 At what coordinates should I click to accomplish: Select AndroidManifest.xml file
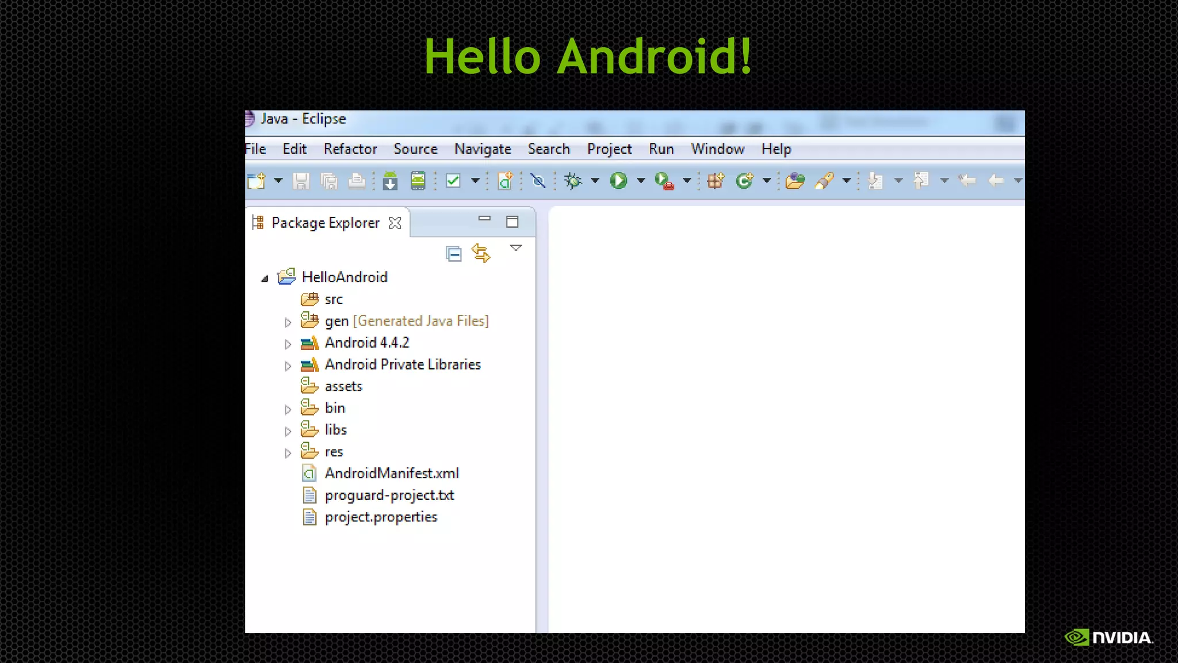[x=392, y=474]
